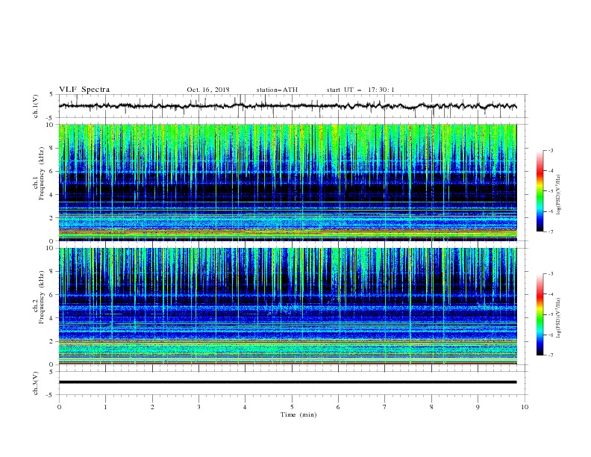Click the "station=ATH" header label

(277, 90)
